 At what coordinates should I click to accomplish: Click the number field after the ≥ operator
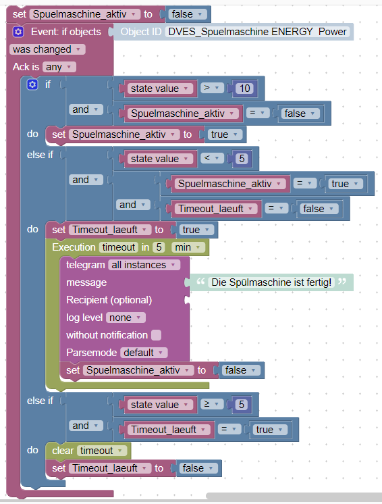pos(242,405)
